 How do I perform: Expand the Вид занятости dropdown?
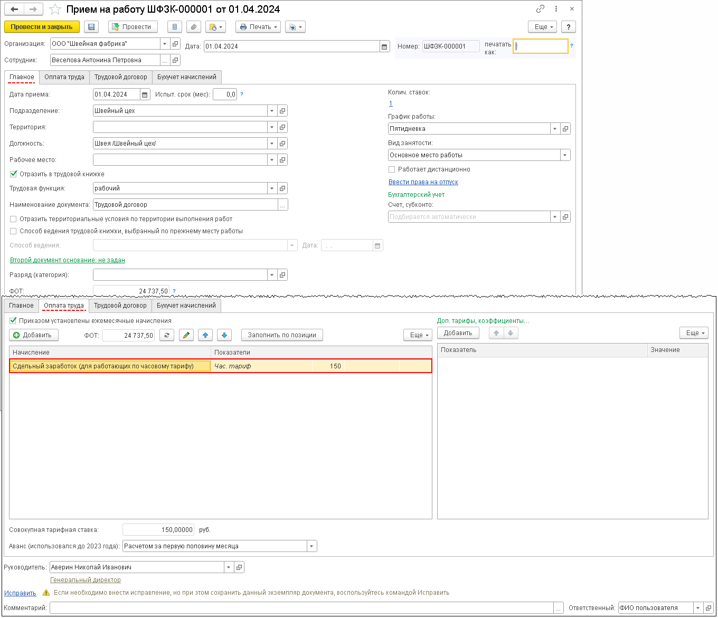coord(565,155)
